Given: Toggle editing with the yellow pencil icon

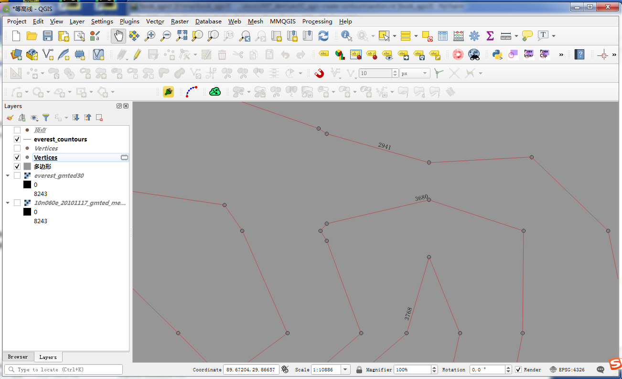Looking at the screenshot, I should (137, 54).
